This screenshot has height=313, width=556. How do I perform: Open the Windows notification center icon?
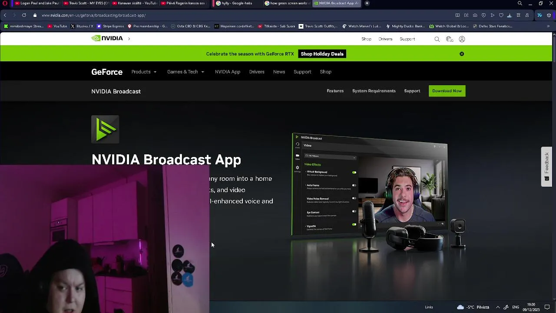point(547,307)
